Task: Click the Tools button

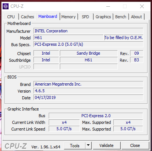Action: 75,145
